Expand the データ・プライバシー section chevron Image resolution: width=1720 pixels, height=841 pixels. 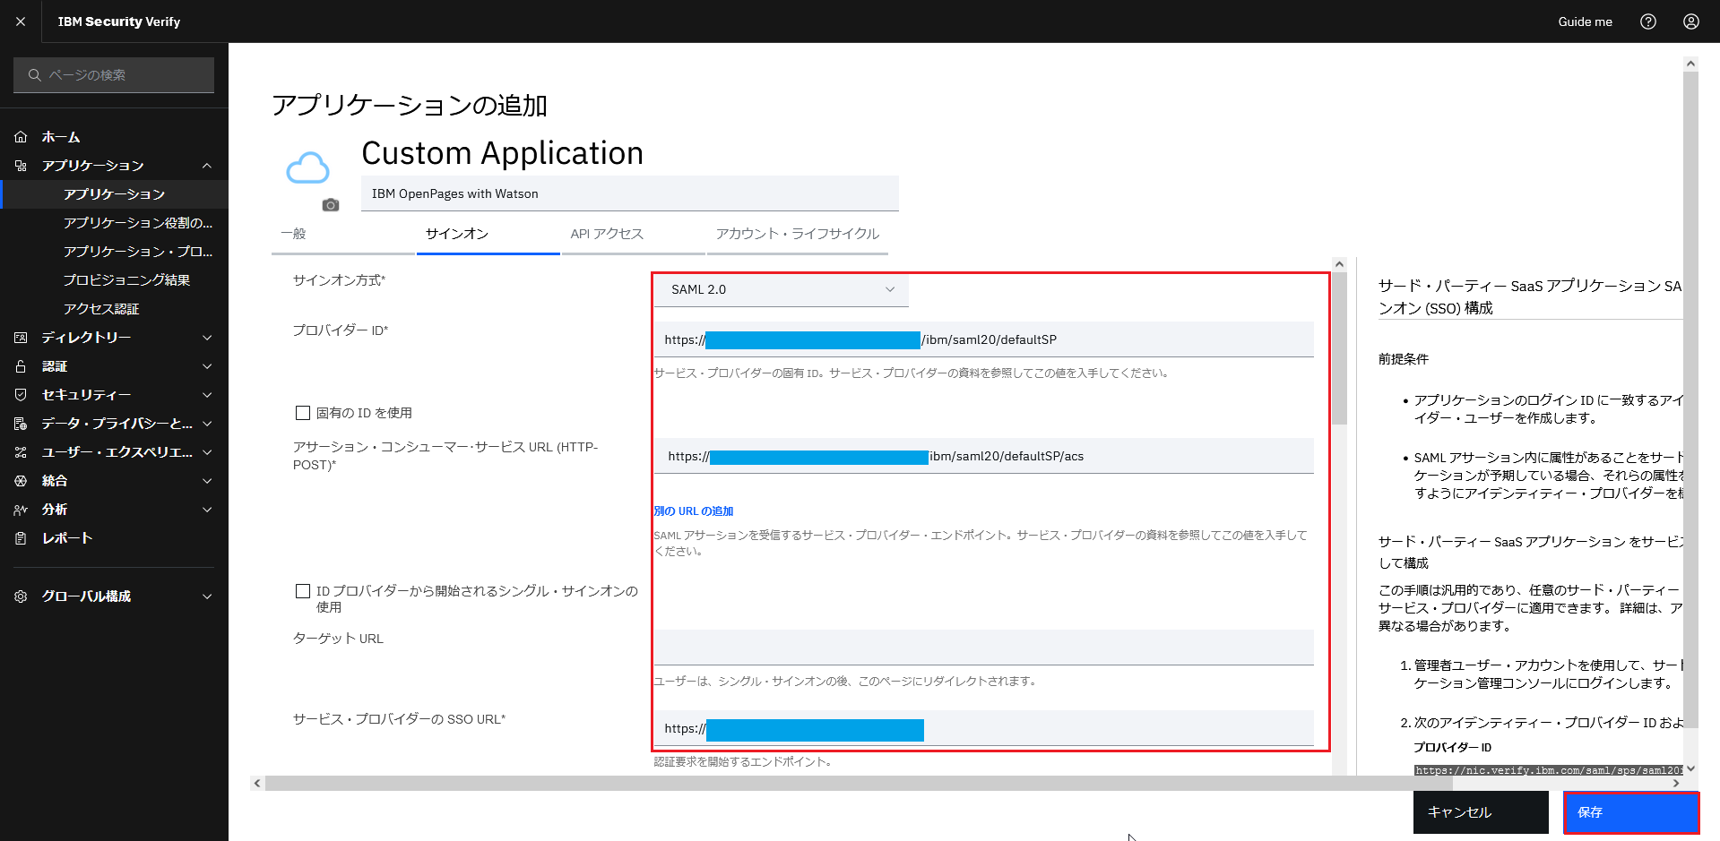[207, 424]
